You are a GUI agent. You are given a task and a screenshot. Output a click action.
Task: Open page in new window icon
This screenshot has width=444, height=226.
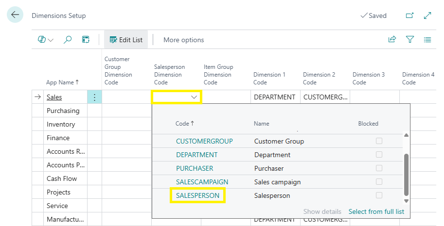(x=409, y=16)
